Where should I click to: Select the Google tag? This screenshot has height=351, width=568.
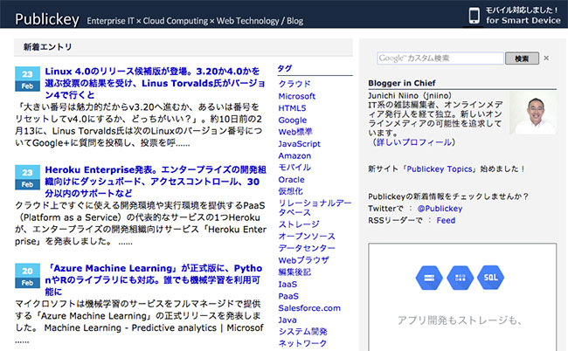pos(293,120)
